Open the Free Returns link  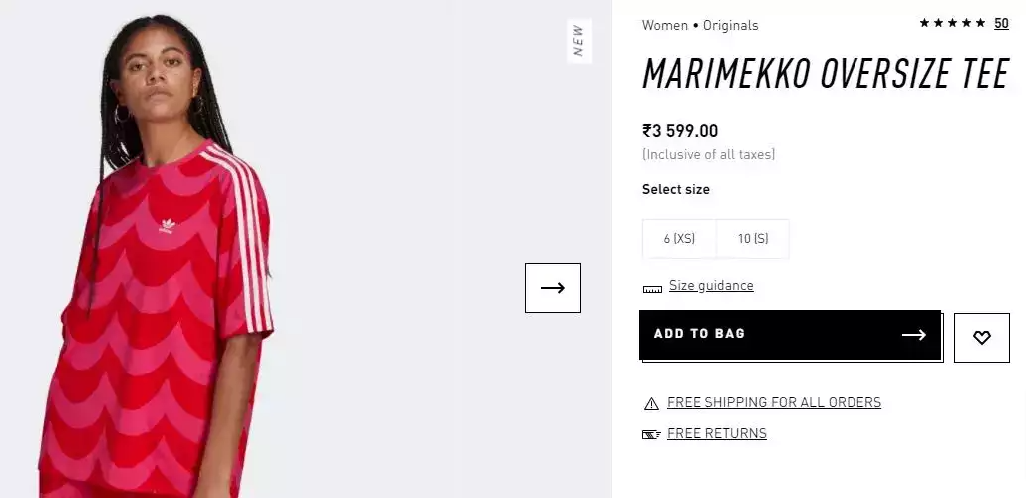[x=717, y=434]
